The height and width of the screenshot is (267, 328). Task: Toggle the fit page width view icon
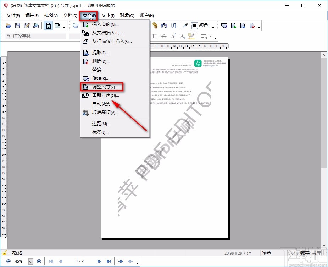57,26
